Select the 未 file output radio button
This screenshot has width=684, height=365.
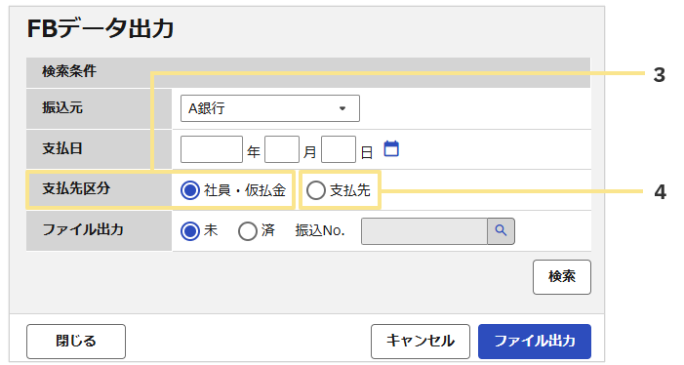(189, 231)
